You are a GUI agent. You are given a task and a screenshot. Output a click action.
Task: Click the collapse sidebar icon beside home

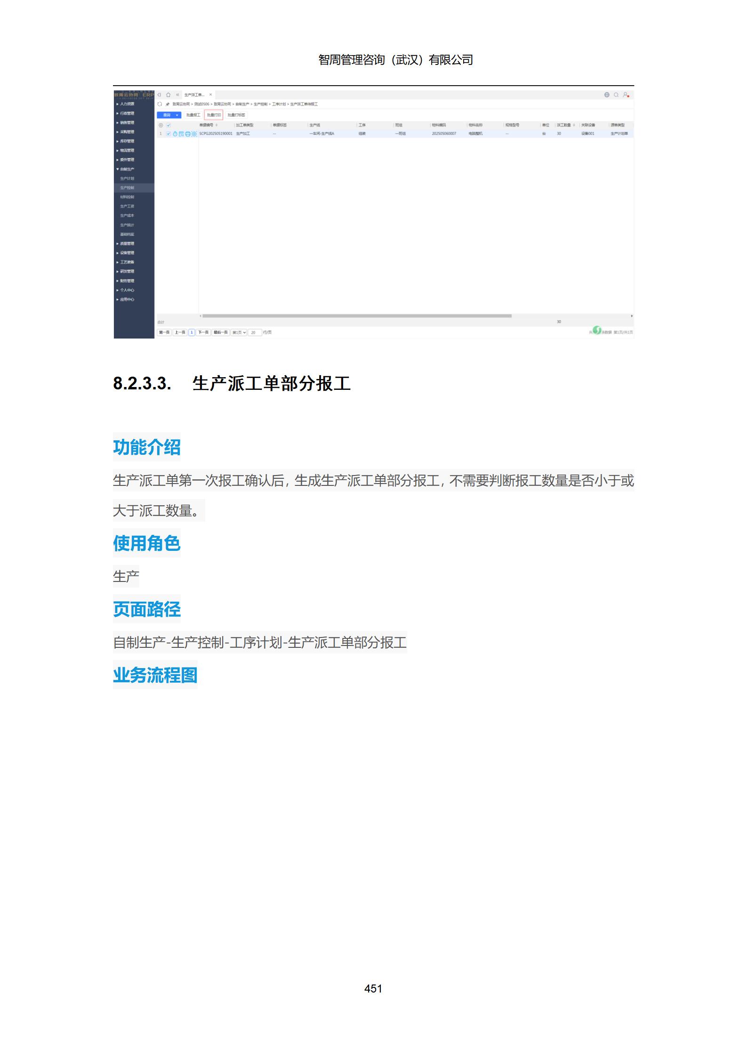[x=160, y=95]
